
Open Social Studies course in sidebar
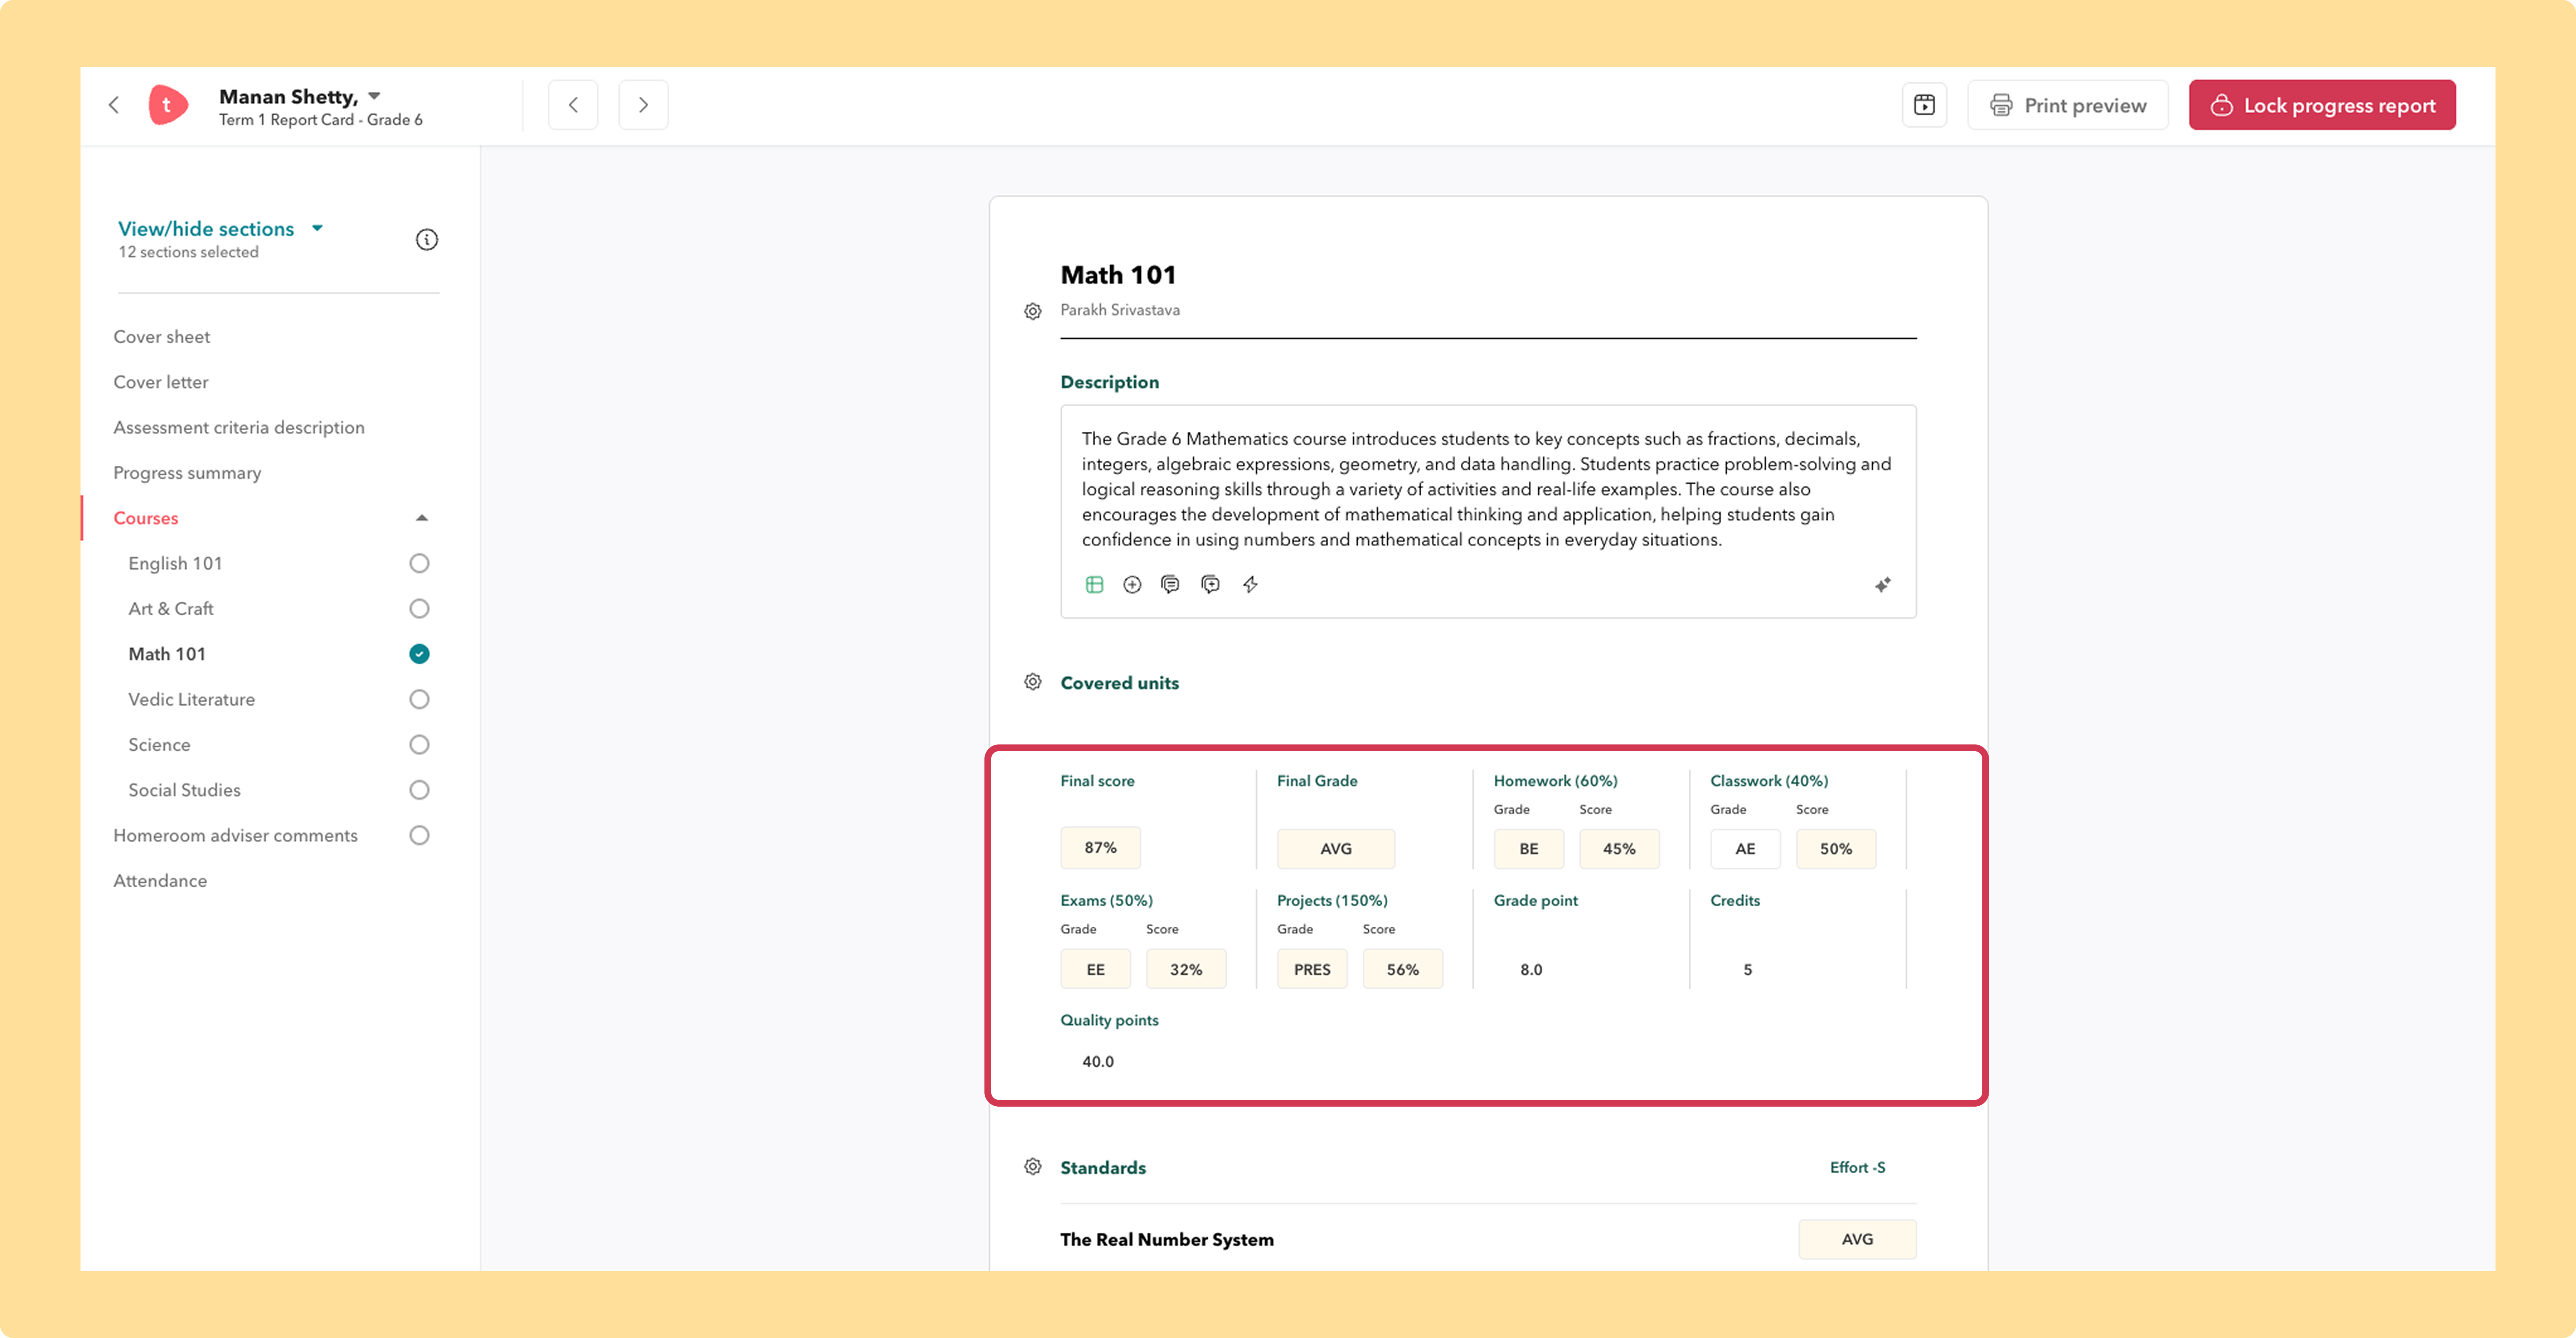[x=184, y=790]
